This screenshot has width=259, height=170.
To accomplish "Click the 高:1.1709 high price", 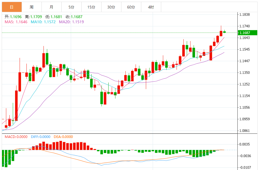I will click(33, 17).
